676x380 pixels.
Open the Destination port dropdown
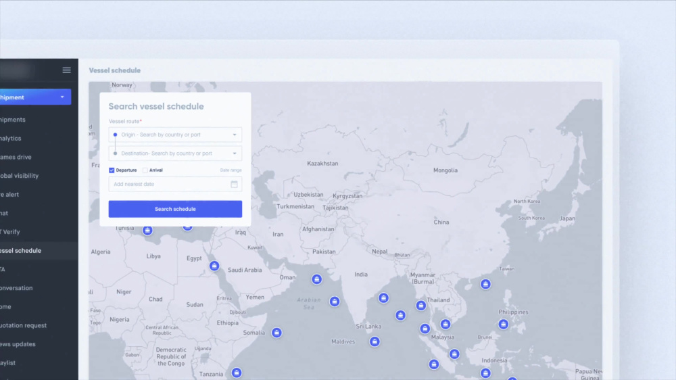click(175, 153)
